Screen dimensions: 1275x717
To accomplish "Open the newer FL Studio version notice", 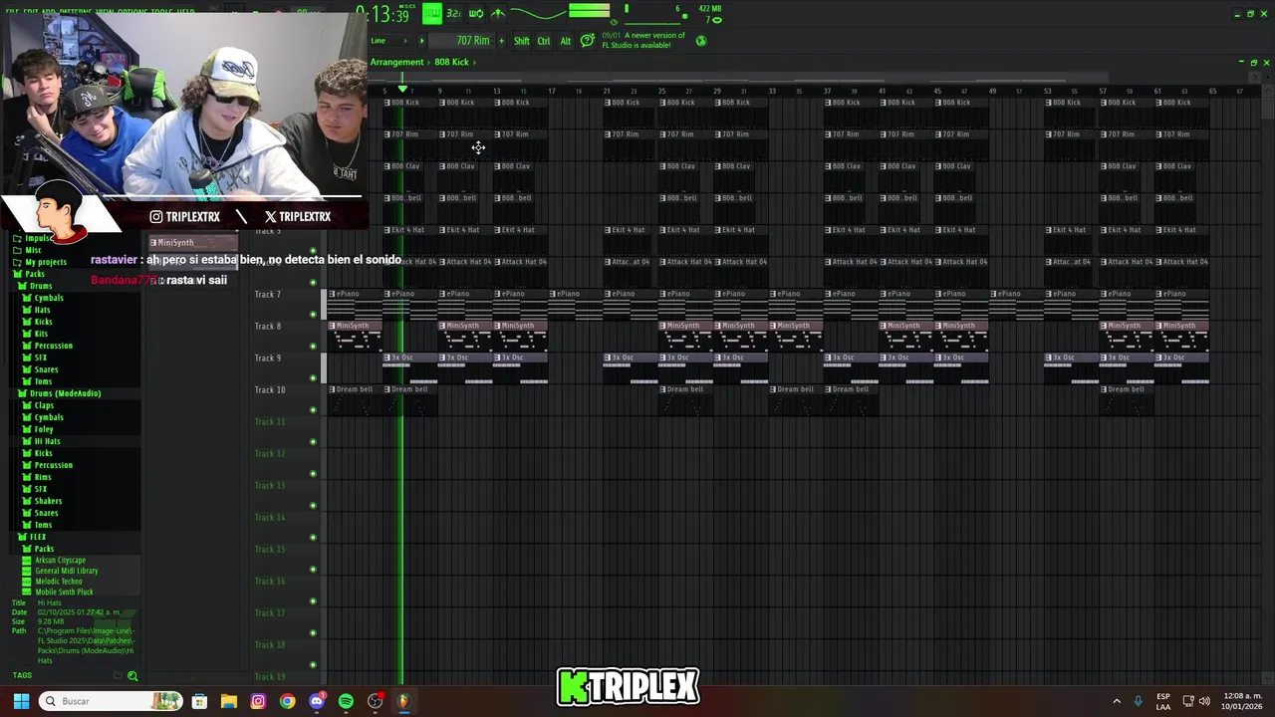I will coord(643,41).
